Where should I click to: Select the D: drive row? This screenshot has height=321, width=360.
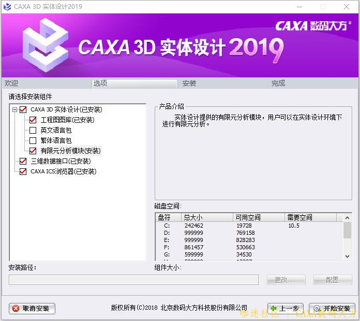click(249, 233)
